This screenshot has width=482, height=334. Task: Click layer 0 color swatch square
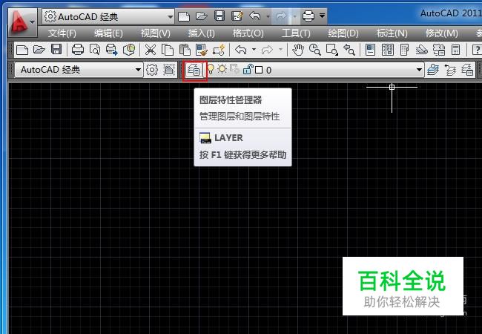259,70
